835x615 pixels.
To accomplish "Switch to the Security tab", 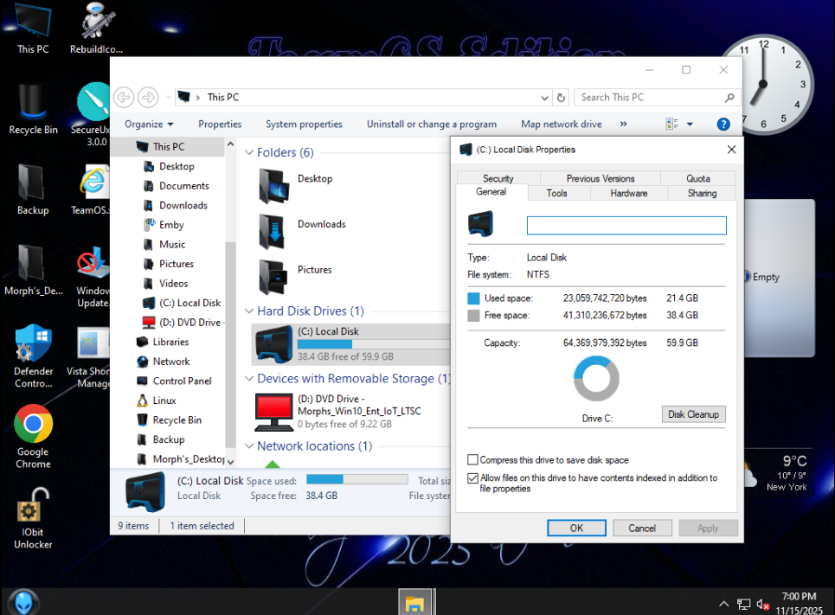I will point(498,178).
